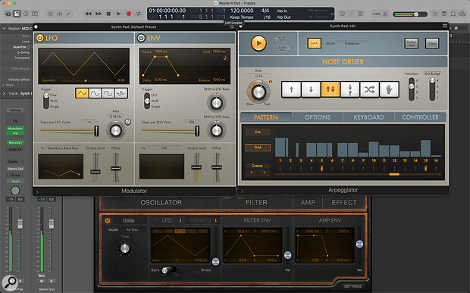This screenshot has width=470, height=293.
Task: Click the Live pattern mode button
Action: [258, 132]
